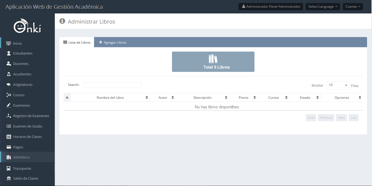Image resolution: width=372 pixels, height=186 pixels.
Task: Click the Salón de Clases building icon
Action: pos(9,178)
